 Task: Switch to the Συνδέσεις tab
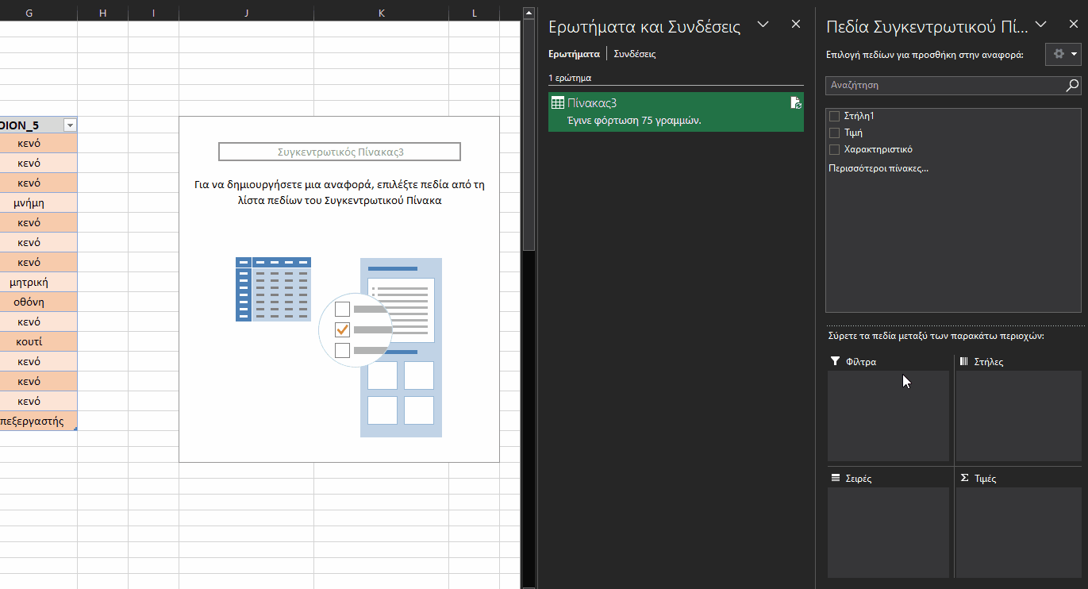(634, 53)
